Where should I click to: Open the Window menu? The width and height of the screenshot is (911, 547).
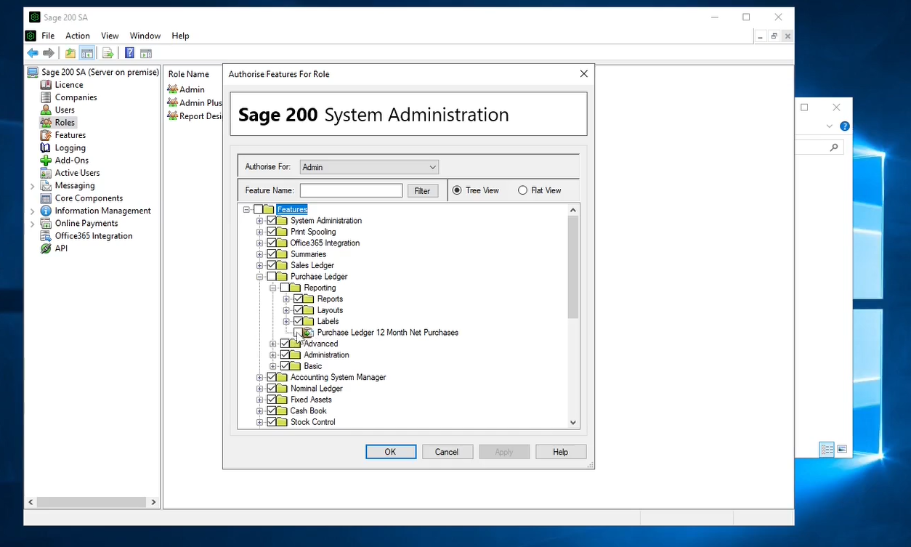[x=145, y=36]
